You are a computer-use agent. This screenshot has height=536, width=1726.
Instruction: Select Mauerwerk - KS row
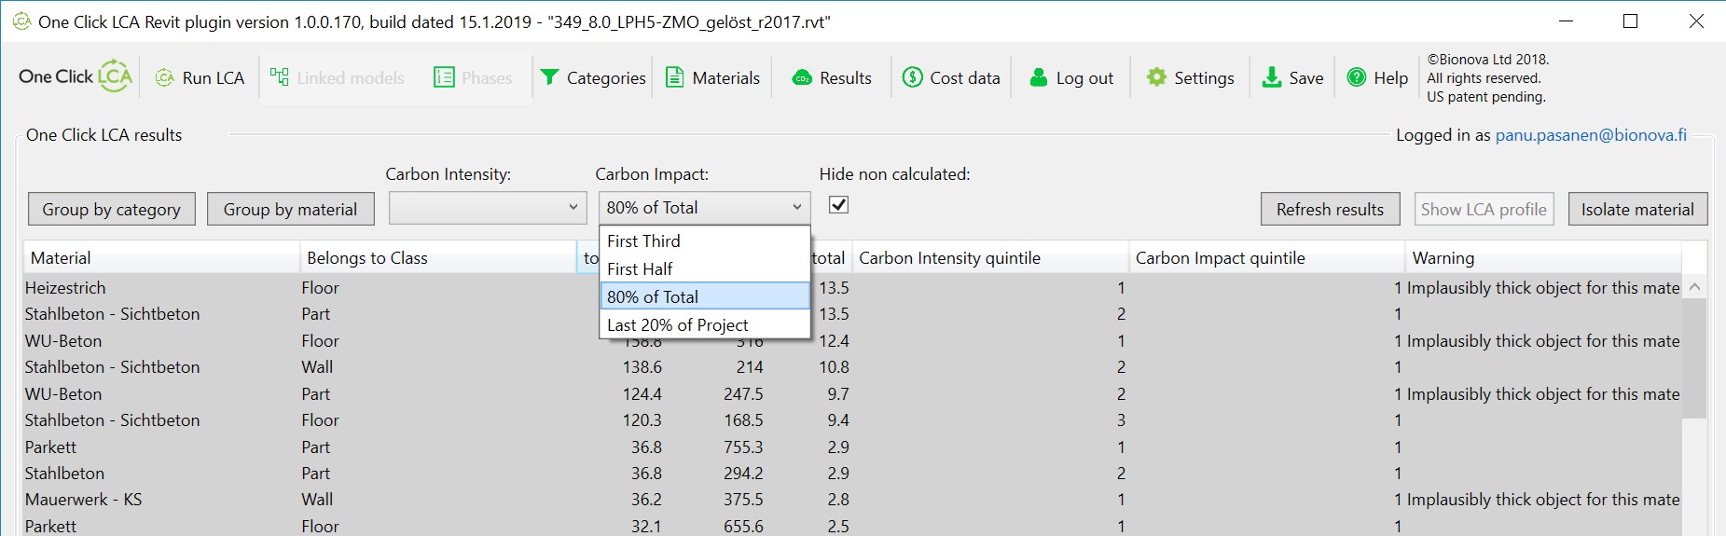click(852, 499)
